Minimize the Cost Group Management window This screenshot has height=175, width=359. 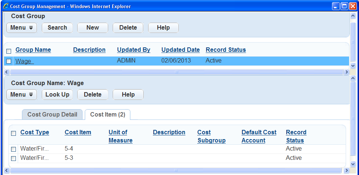click(336, 6)
